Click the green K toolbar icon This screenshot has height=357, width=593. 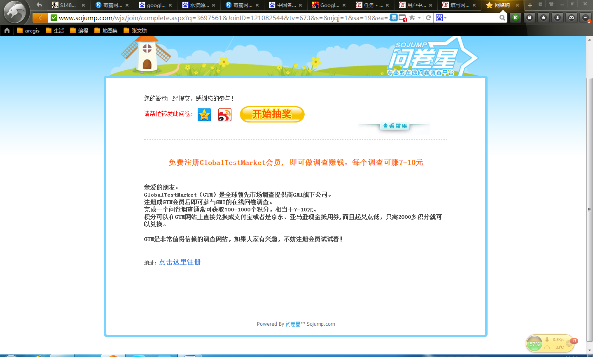(515, 18)
